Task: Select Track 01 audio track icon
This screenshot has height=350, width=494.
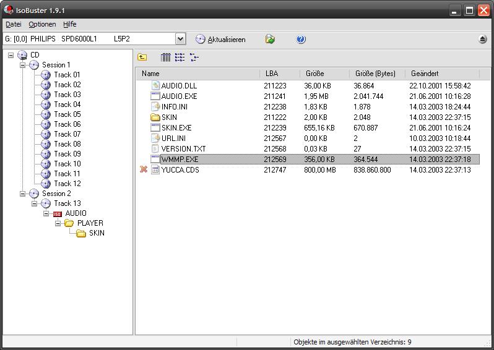Action: click(46, 75)
